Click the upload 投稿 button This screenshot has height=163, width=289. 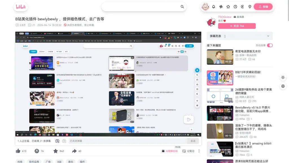(263, 7)
